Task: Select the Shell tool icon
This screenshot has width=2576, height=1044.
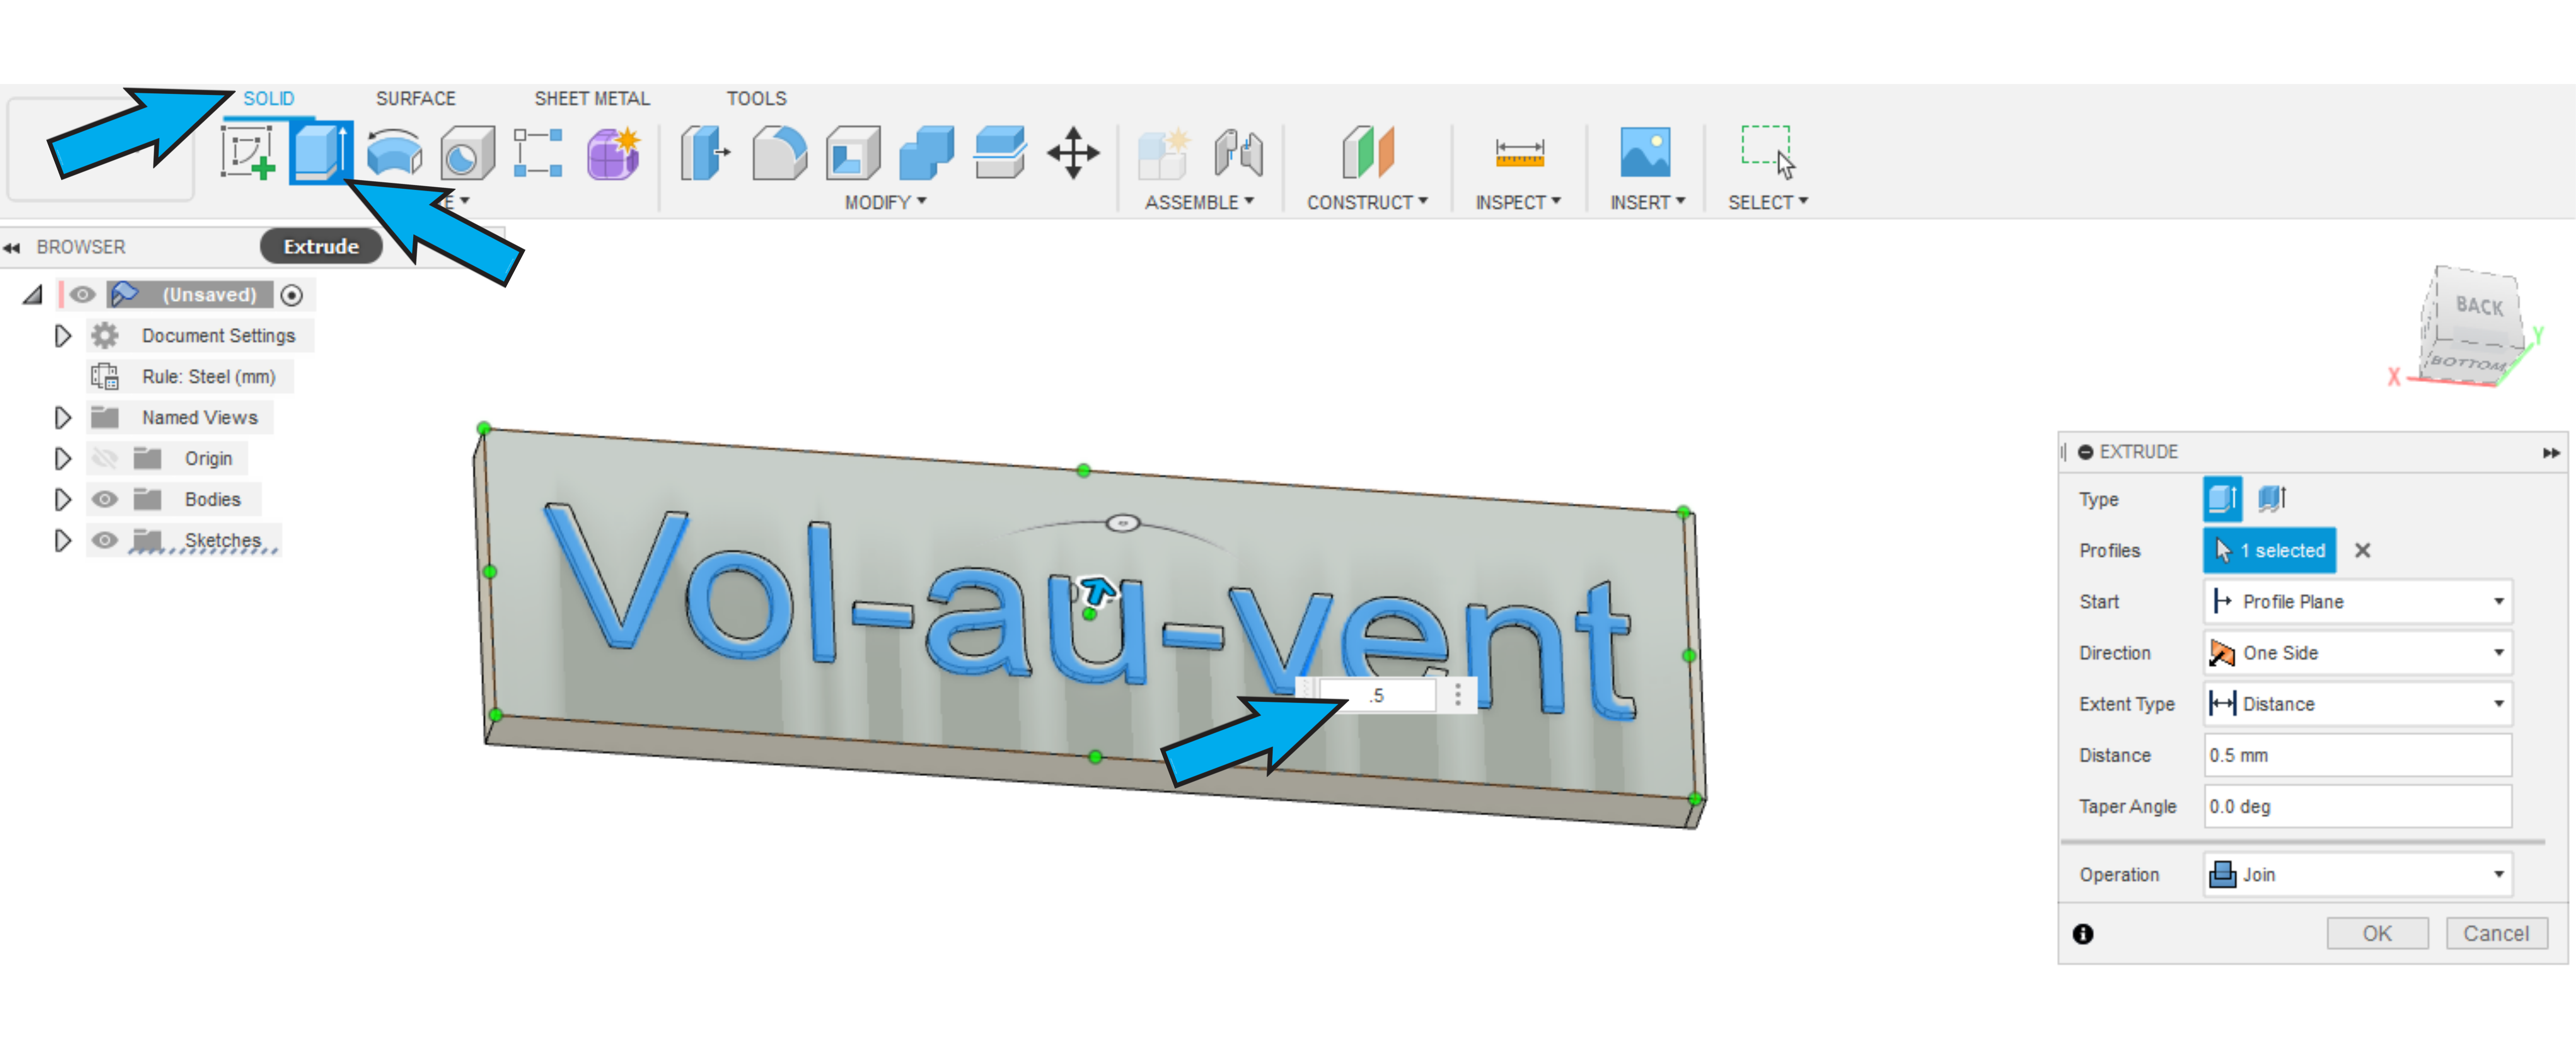Action: [x=853, y=153]
